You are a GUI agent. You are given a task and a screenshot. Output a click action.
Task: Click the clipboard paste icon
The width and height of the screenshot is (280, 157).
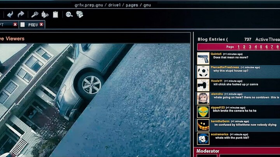coord(56,14)
